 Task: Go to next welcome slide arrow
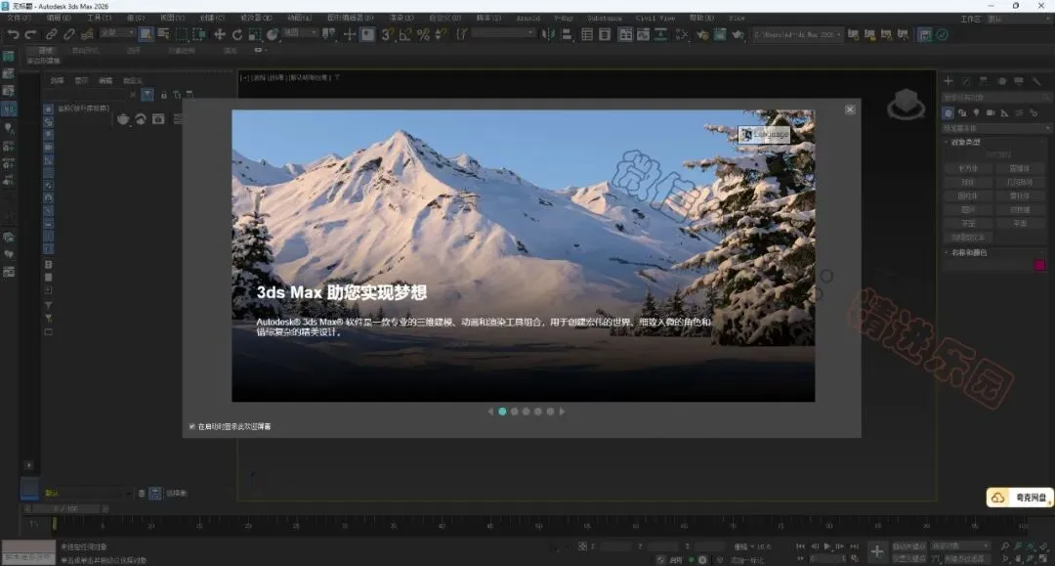(x=562, y=412)
